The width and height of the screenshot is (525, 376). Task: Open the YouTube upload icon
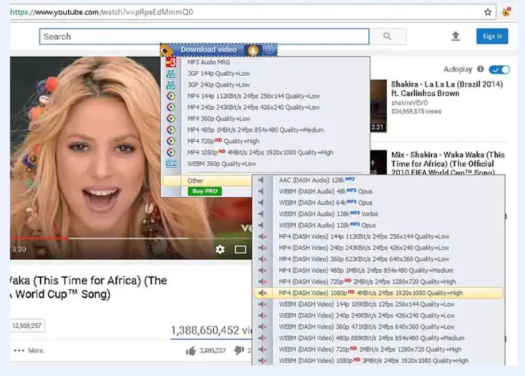coord(455,36)
